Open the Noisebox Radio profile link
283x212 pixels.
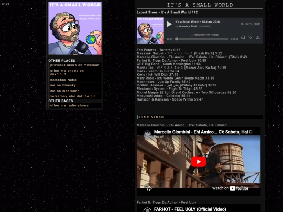189,26
